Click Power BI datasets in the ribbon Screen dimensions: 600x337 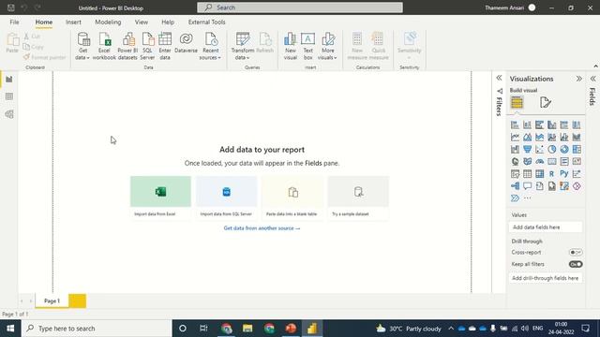tap(127, 46)
